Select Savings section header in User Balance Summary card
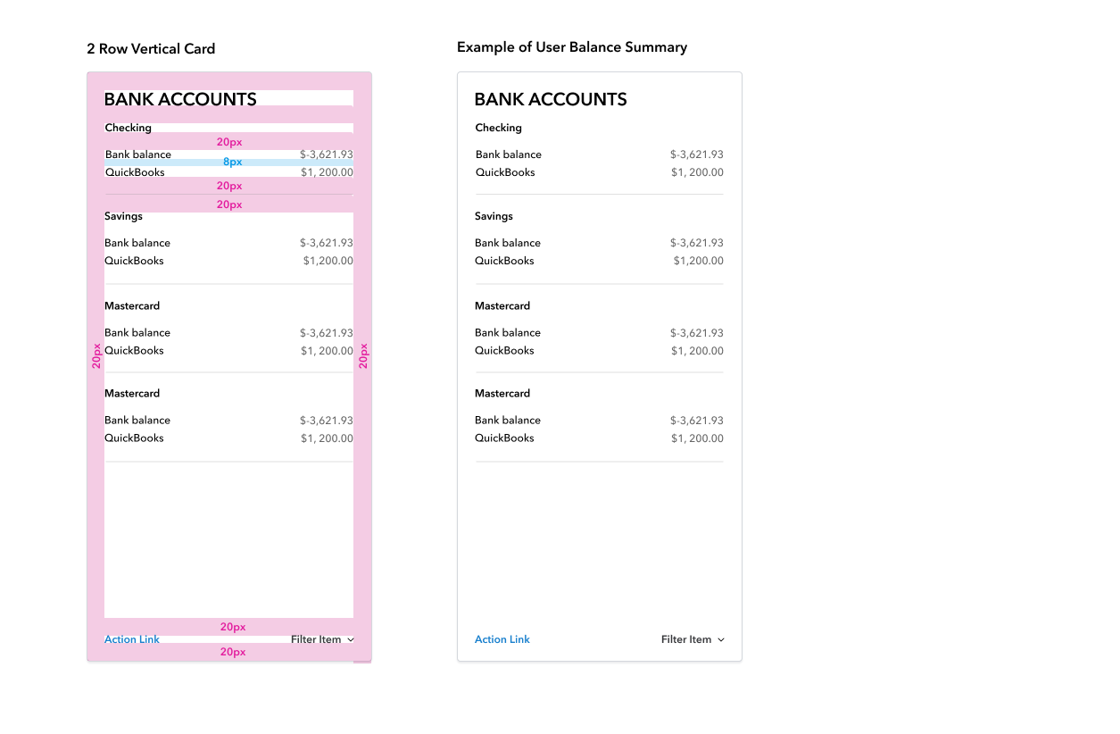Screen dimensions: 1120x734 [494, 216]
